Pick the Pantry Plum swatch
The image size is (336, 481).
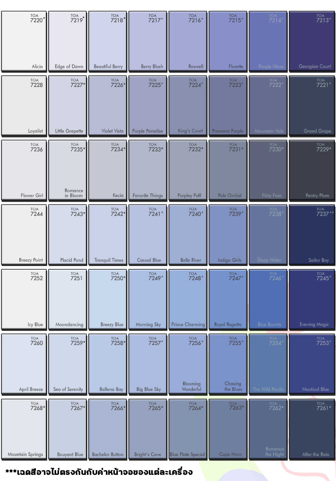pos(312,170)
